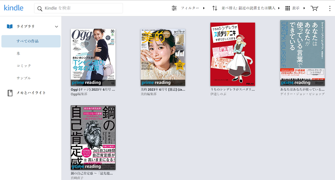
Task: Open the Oggi magazine cover
Action: click(x=93, y=57)
